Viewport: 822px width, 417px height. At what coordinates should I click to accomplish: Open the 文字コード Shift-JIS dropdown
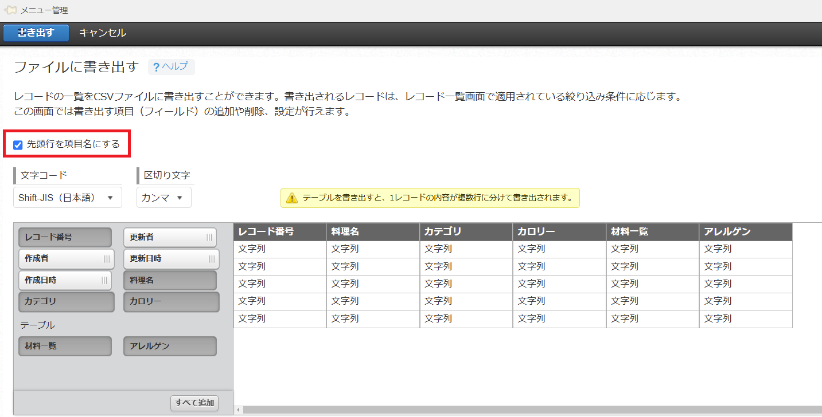coord(67,198)
